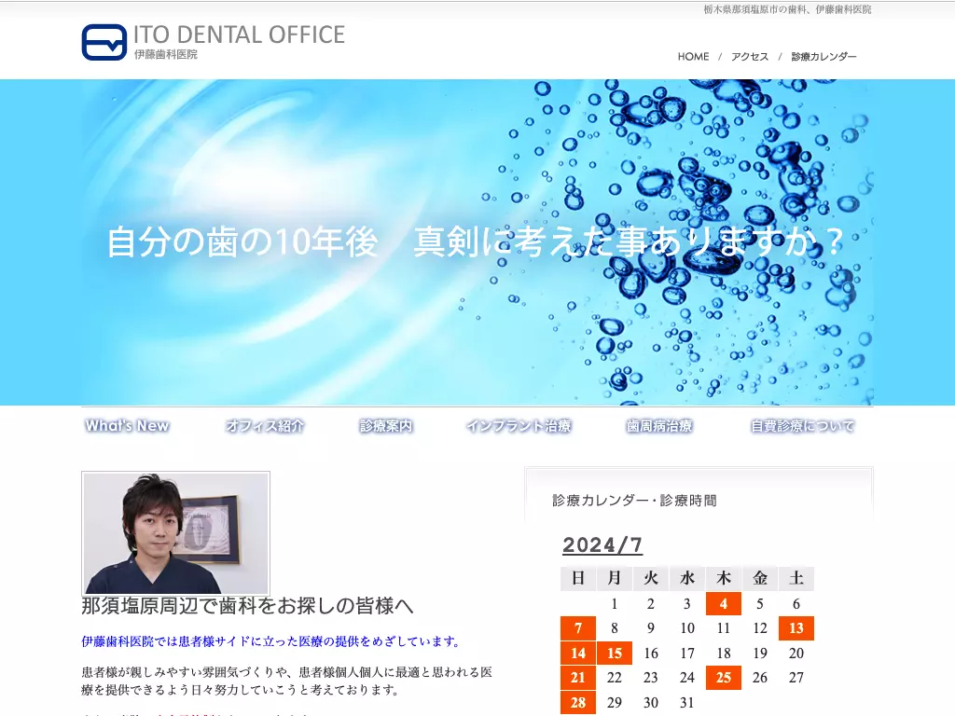Click the 那須塩原周辺で歯科をお探しの皆様へ heading

coord(247,606)
